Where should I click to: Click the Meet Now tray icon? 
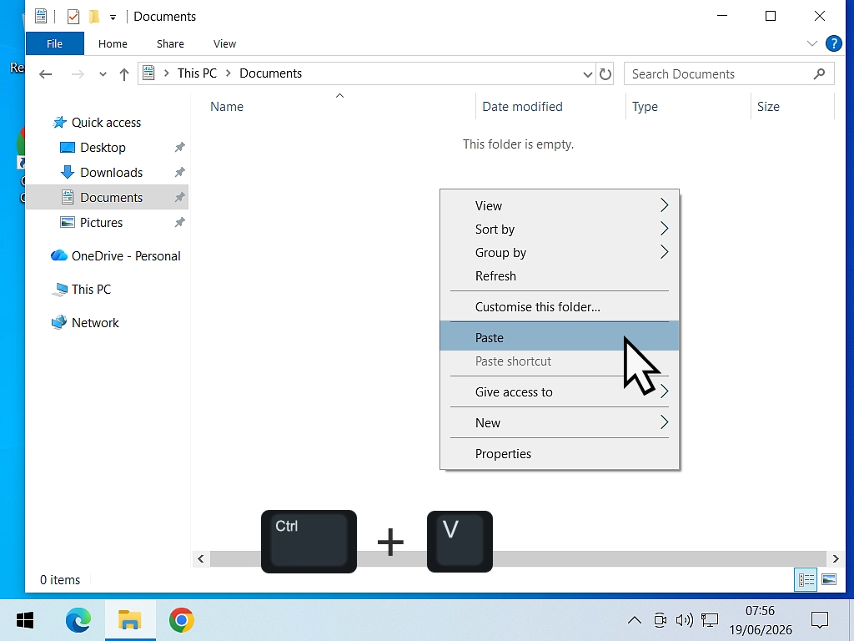coord(660,620)
